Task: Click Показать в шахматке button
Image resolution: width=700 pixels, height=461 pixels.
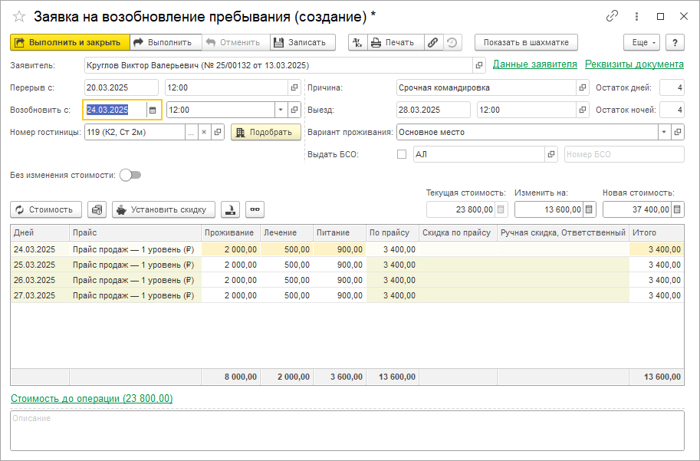Action: [x=526, y=42]
